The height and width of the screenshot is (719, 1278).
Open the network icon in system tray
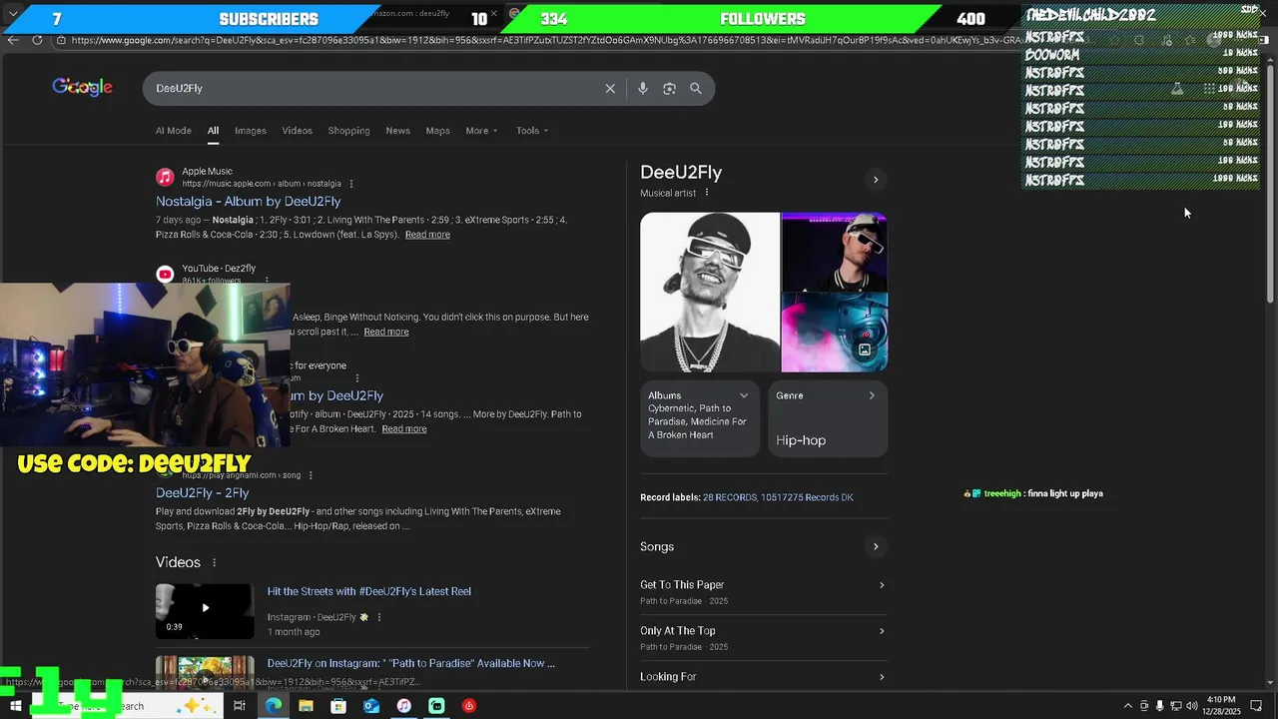coord(1175,706)
